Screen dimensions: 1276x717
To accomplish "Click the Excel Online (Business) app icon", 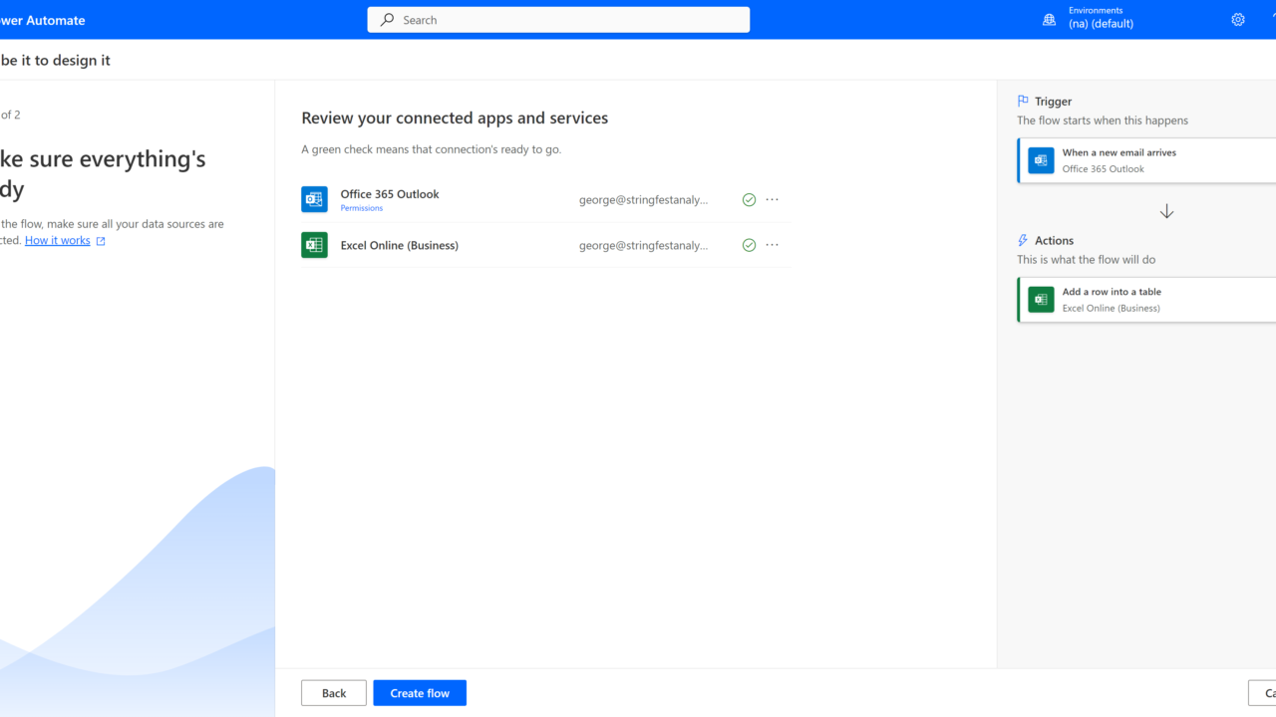I will click(314, 245).
